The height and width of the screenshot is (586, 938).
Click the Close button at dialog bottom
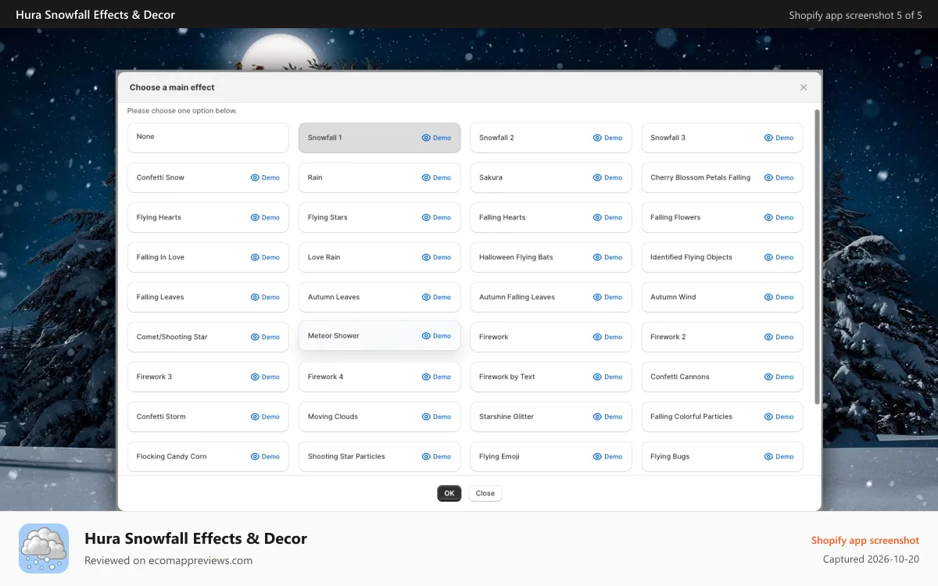click(x=485, y=494)
